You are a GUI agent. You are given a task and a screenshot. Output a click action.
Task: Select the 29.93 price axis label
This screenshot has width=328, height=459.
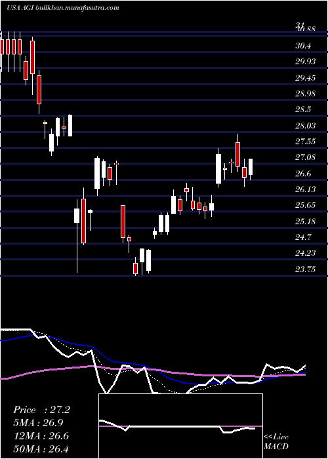tap(305, 62)
